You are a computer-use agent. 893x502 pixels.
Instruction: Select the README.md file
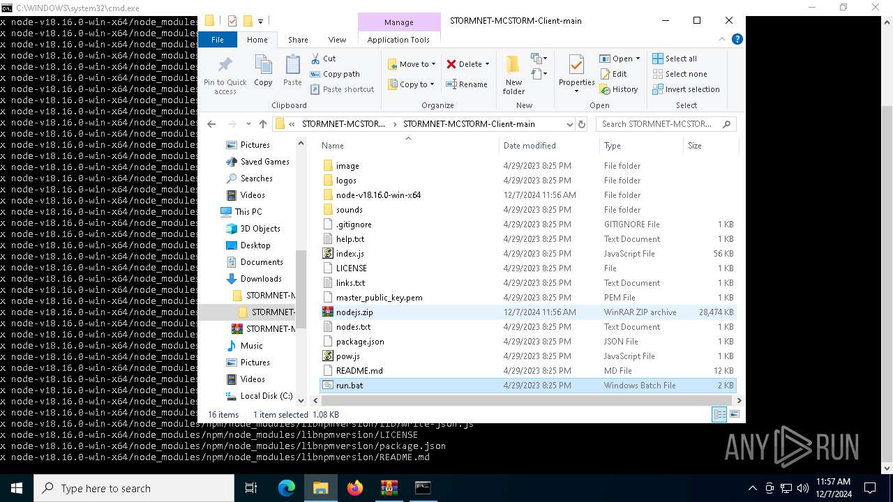click(x=527, y=371)
